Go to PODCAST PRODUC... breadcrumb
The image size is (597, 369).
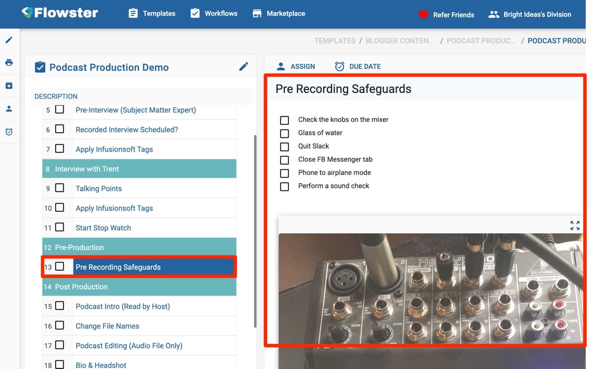481,41
